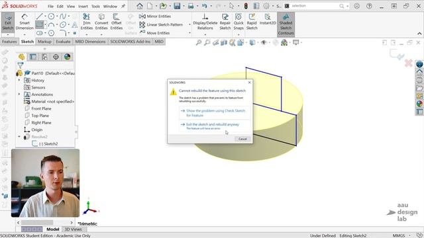
Task: Click the search commands input field
Action: point(315,6)
